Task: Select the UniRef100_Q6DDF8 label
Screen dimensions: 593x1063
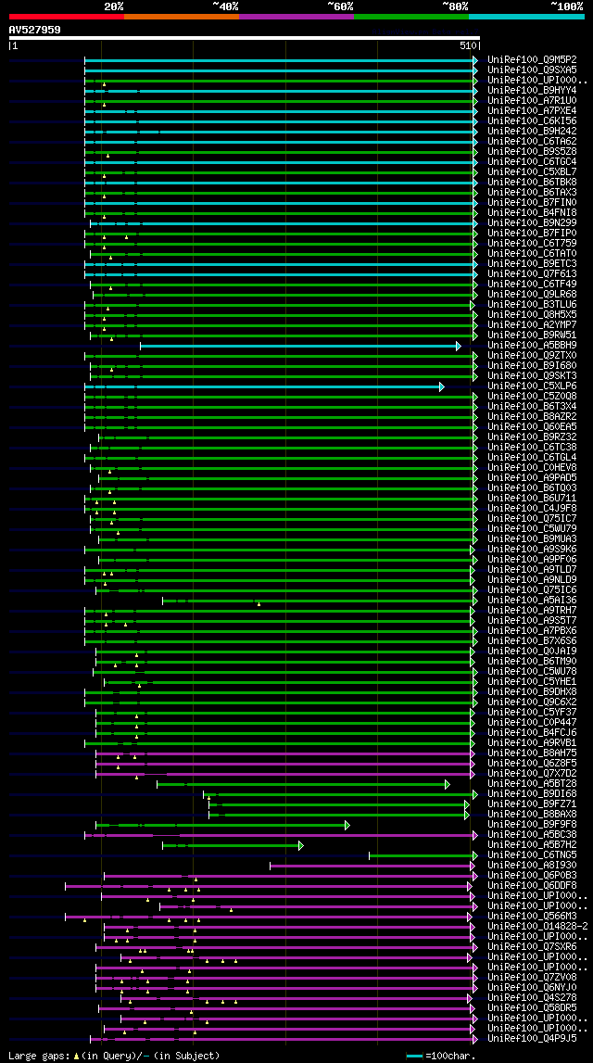Action: click(x=532, y=886)
